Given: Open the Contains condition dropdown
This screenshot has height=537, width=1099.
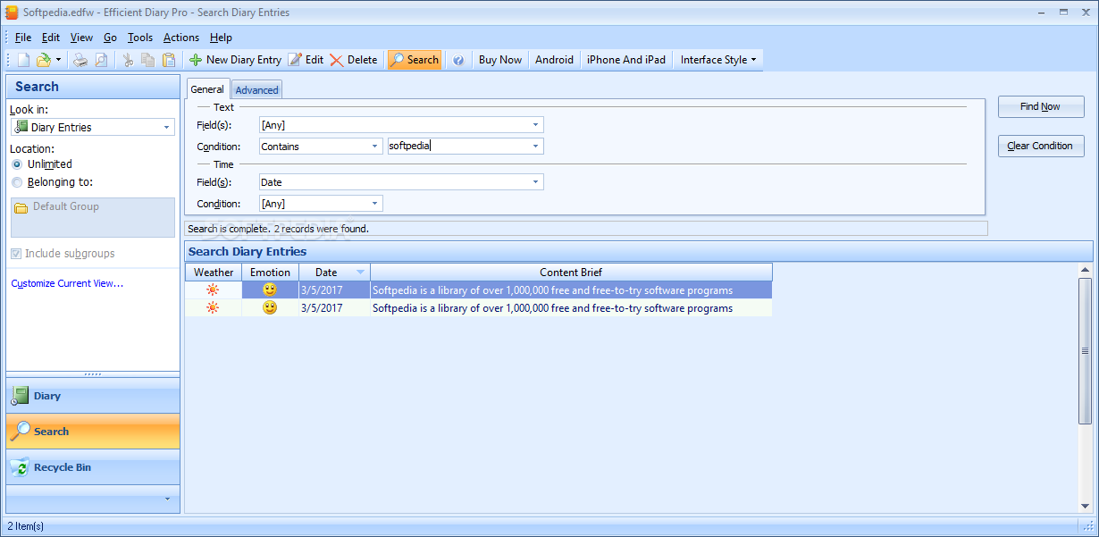Looking at the screenshot, I should [321, 147].
